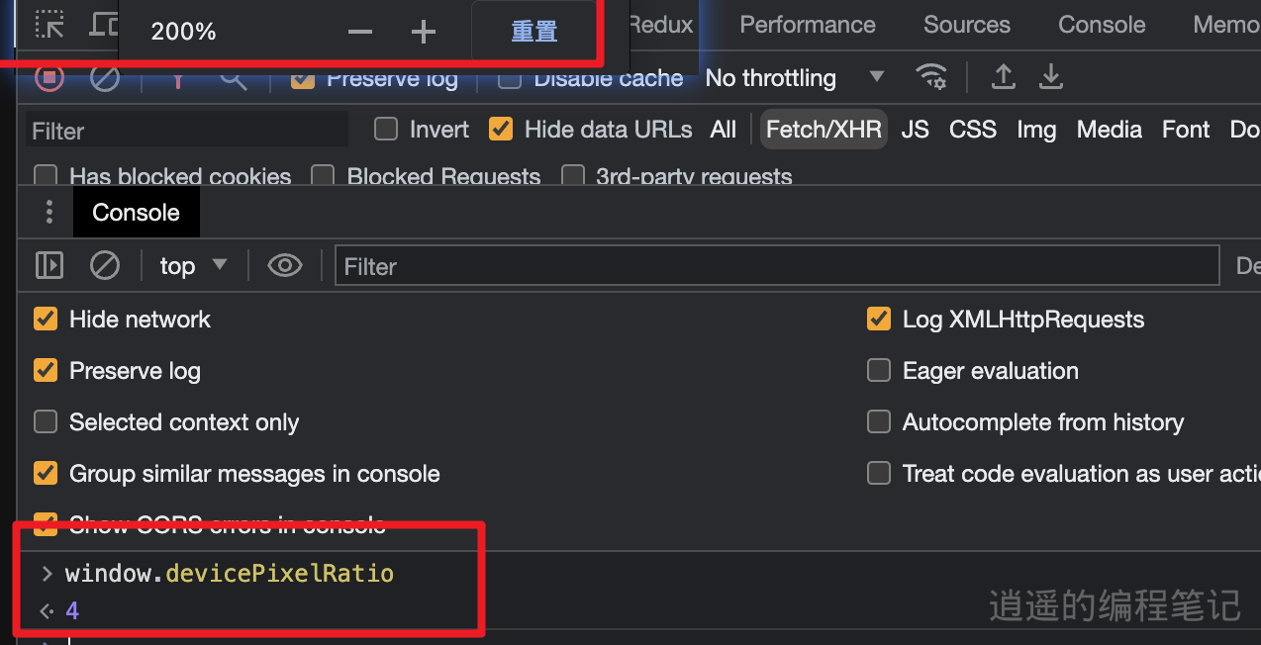Click the inspect element picker icon
This screenshot has width=1261, height=645.
(x=49, y=24)
